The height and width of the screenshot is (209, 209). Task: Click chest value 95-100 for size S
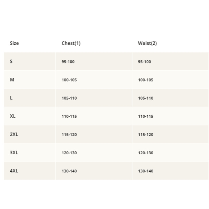click(x=68, y=62)
